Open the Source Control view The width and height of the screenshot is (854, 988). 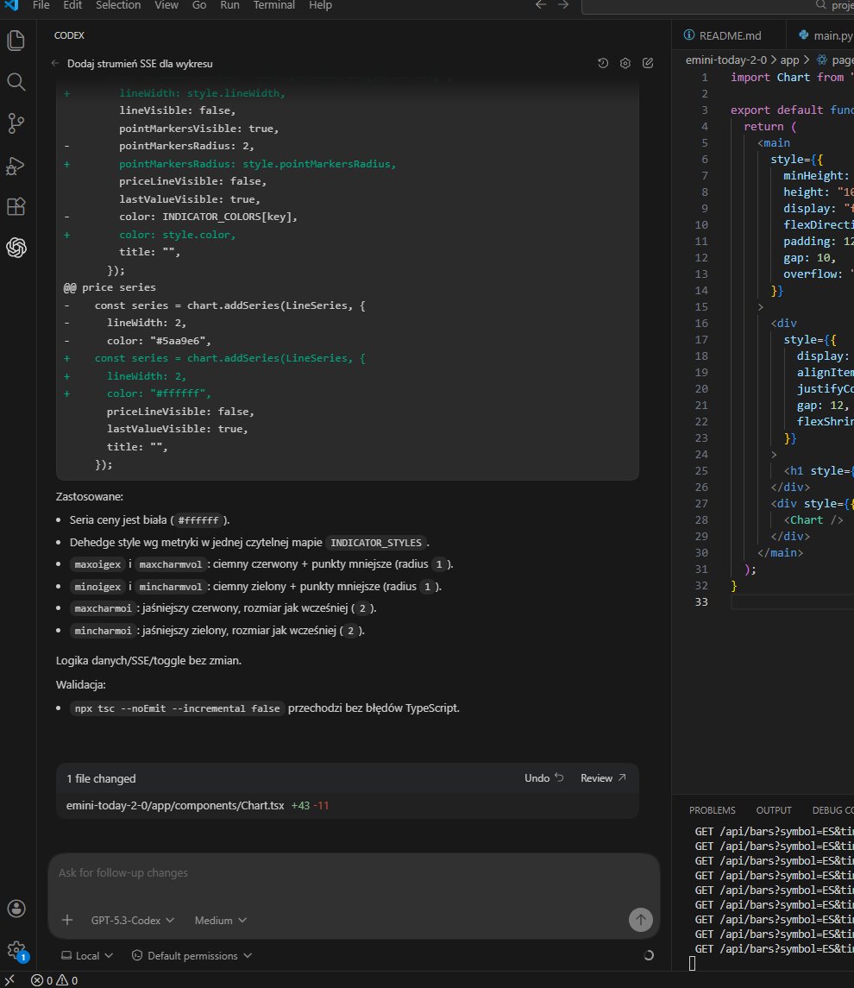point(16,123)
